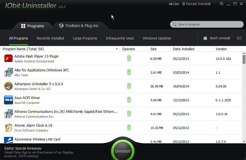This screenshot has width=246, height=160.
Task: Open Easter Special Giveaway promotion
Action: [39, 152]
